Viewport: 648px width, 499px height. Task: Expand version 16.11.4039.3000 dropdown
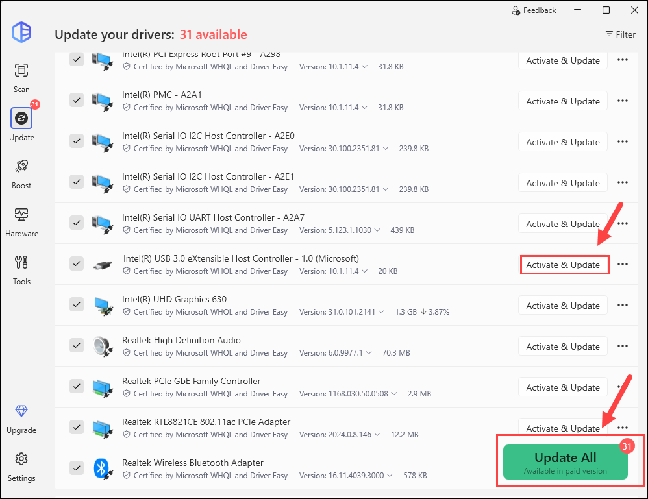pyautogui.click(x=390, y=476)
